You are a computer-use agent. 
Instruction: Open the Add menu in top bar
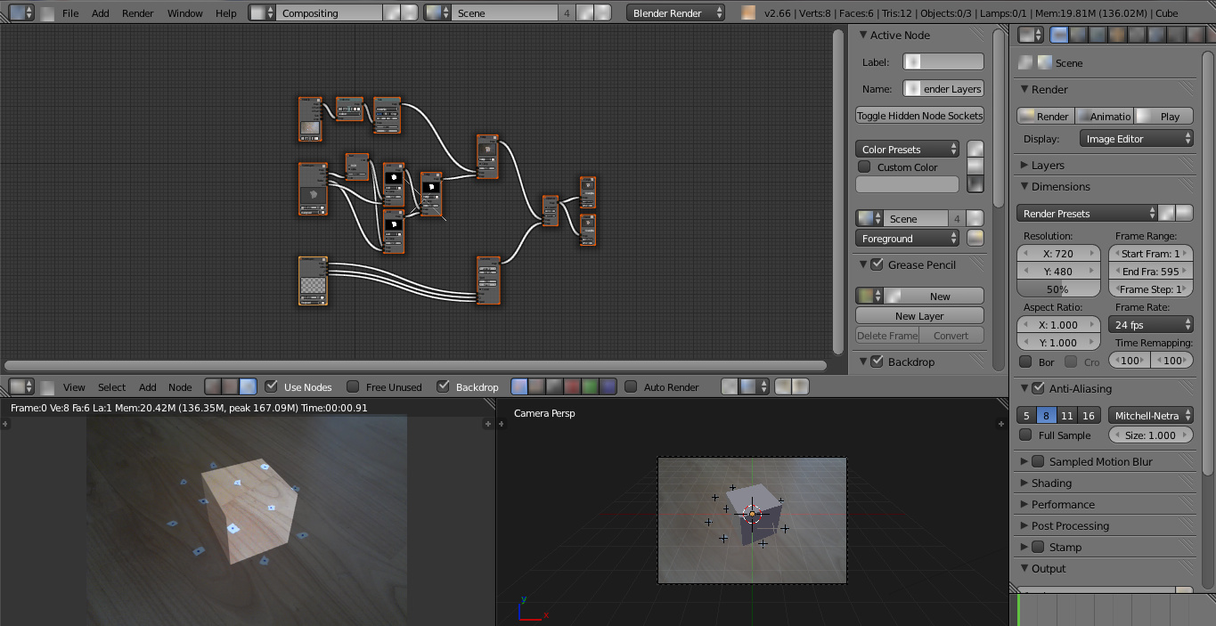pos(101,13)
